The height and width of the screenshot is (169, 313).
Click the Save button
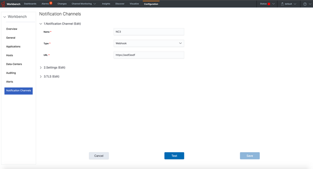250,156
